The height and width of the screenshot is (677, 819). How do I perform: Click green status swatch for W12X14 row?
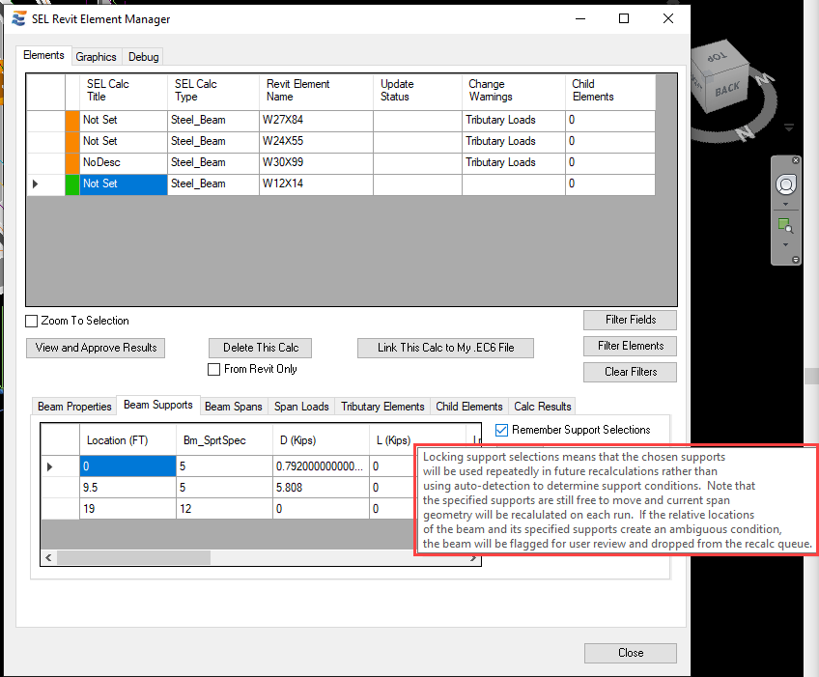72,184
